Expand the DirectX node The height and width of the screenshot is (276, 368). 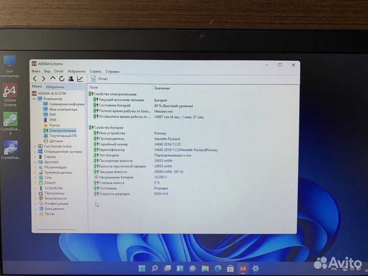tap(35, 183)
